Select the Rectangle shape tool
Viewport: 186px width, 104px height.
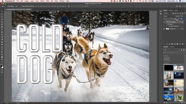(x=2, y=54)
